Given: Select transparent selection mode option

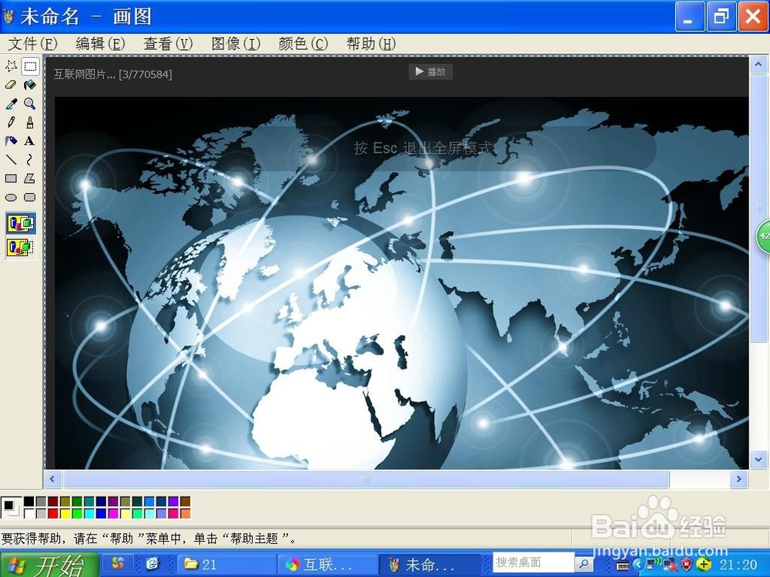Looking at the screenshot, I should point(21,247).
